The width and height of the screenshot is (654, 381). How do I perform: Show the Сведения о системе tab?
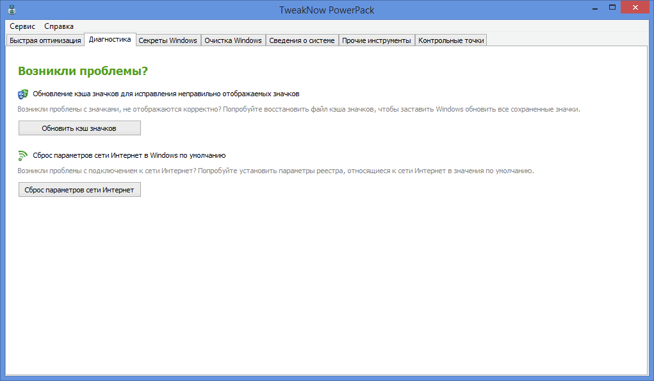click(x=302, y=40)
